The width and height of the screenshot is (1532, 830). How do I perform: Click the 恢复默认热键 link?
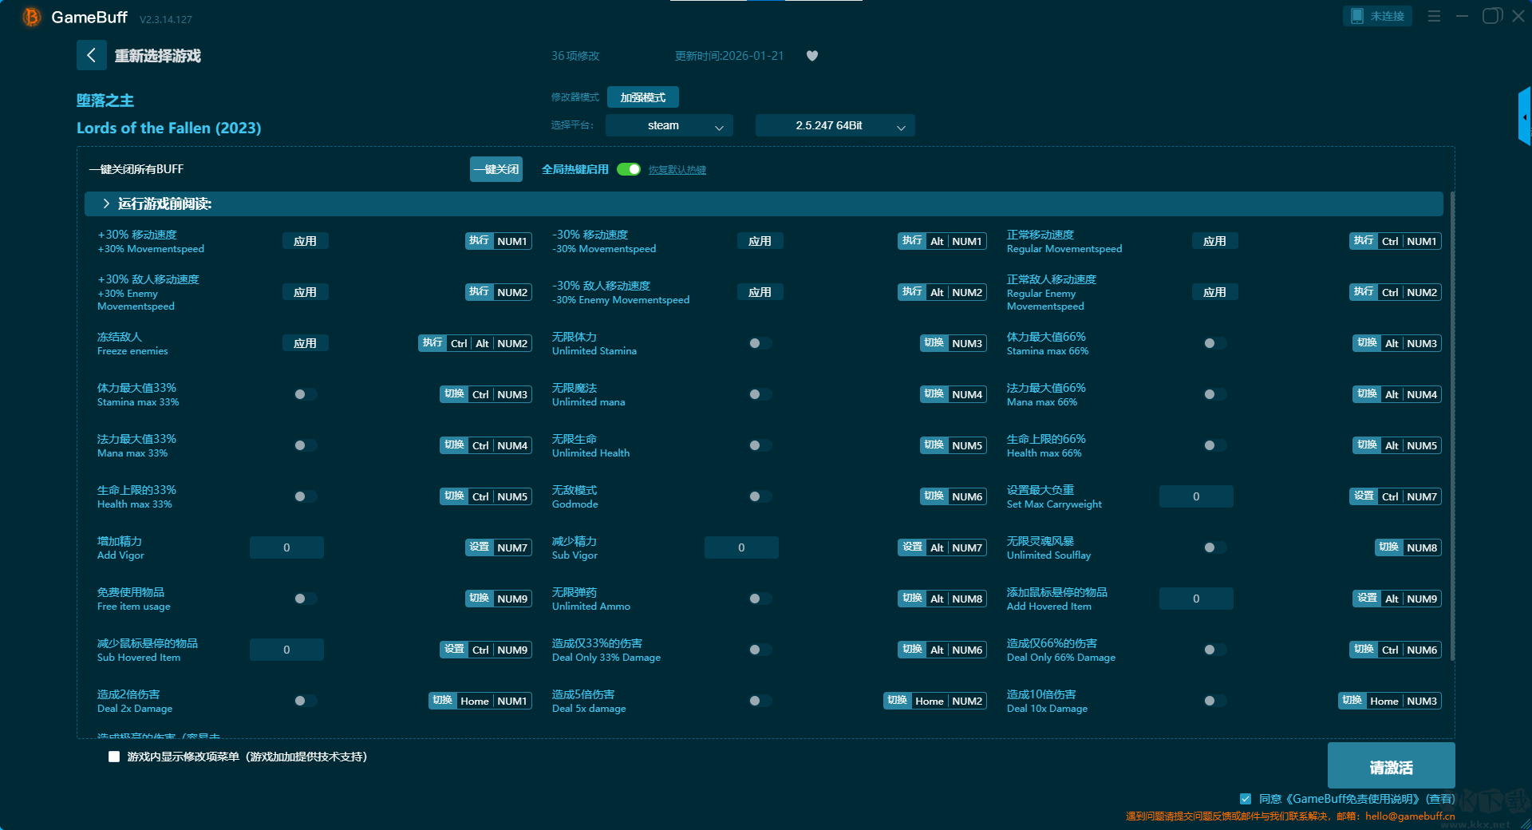click(677, 170)
